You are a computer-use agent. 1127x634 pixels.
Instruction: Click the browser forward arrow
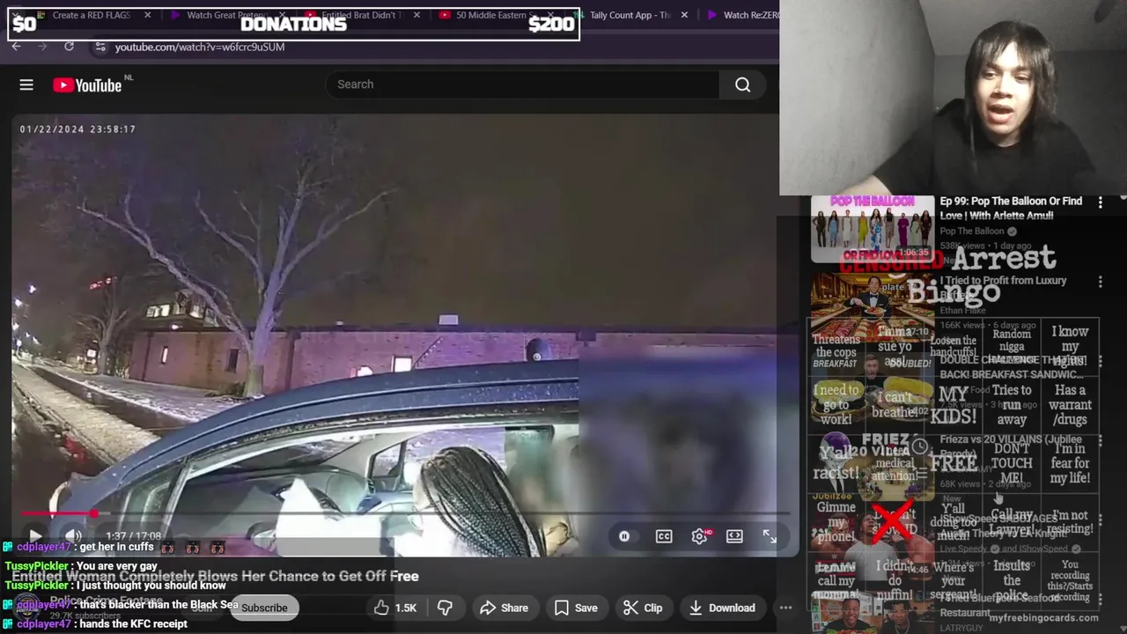[42, 47]
